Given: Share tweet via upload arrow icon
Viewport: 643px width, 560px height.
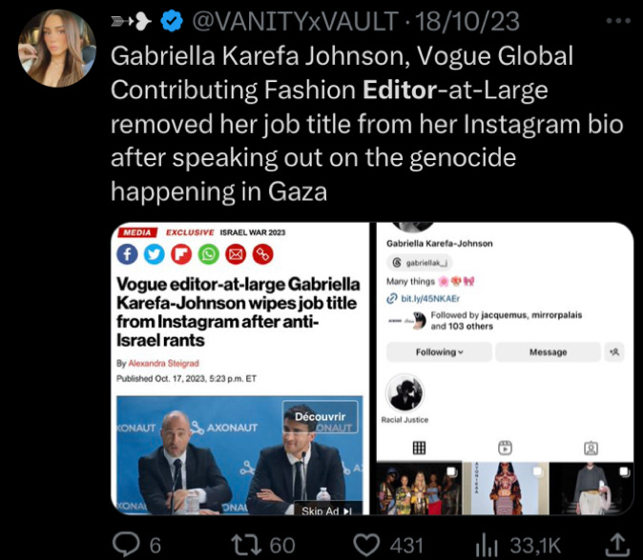Looking at the screenshot, I should coord(617,545).
